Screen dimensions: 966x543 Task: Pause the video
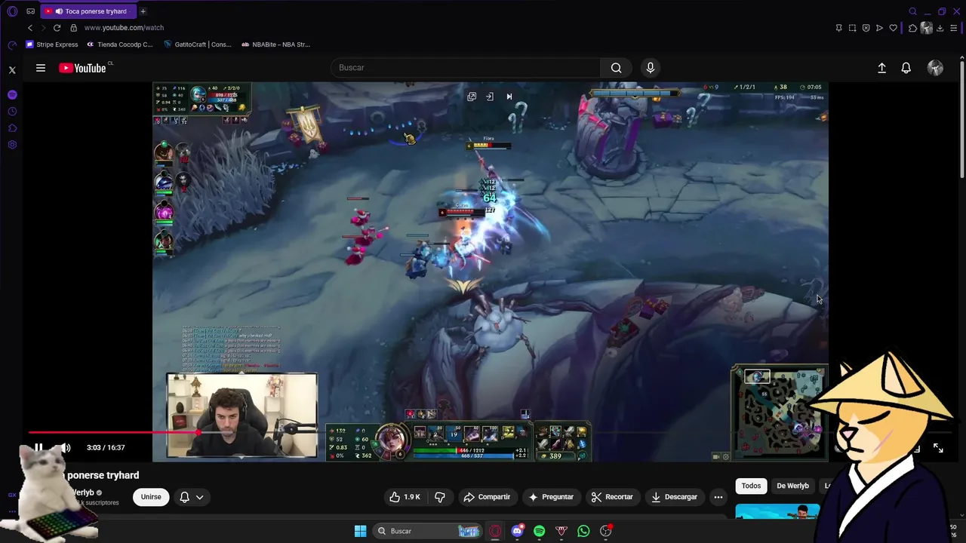click(x=38, y=448)
